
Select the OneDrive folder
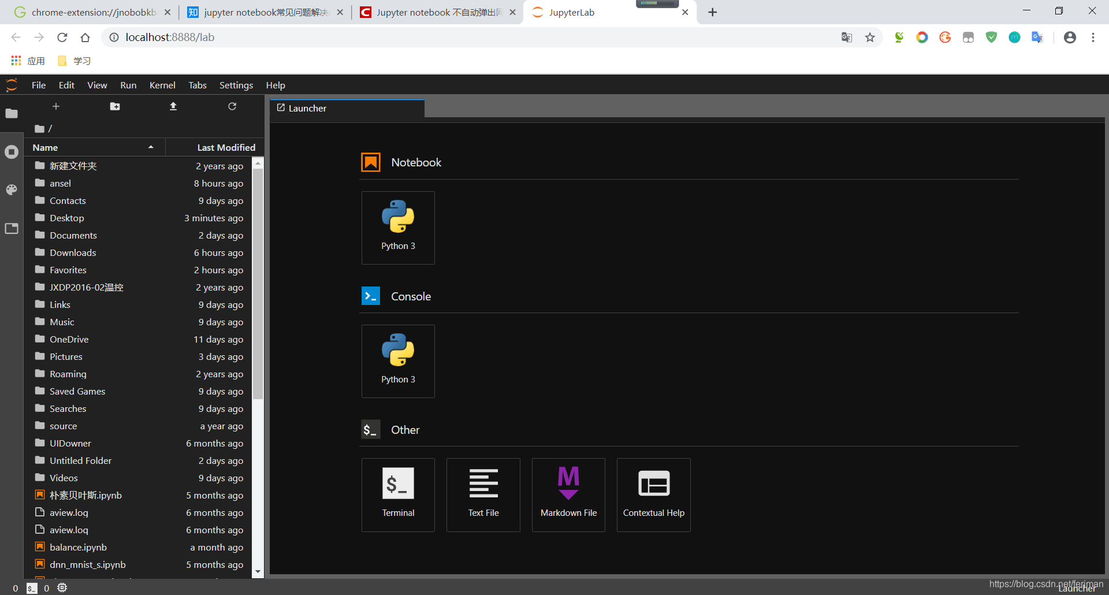pyautogui.click(x=139, y=339)
